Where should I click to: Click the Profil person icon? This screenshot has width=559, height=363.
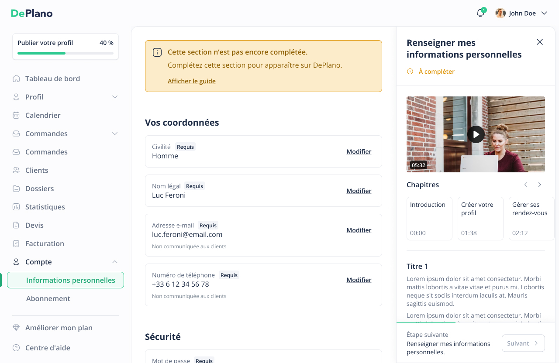[16, 97]
